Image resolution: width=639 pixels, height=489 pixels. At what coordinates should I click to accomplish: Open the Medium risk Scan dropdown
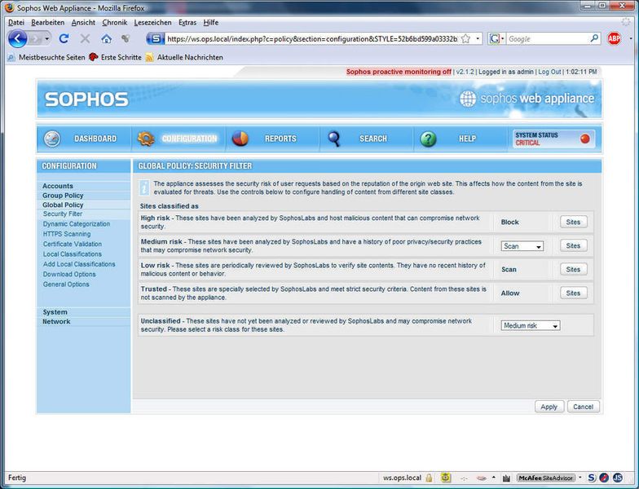[522, 246]
